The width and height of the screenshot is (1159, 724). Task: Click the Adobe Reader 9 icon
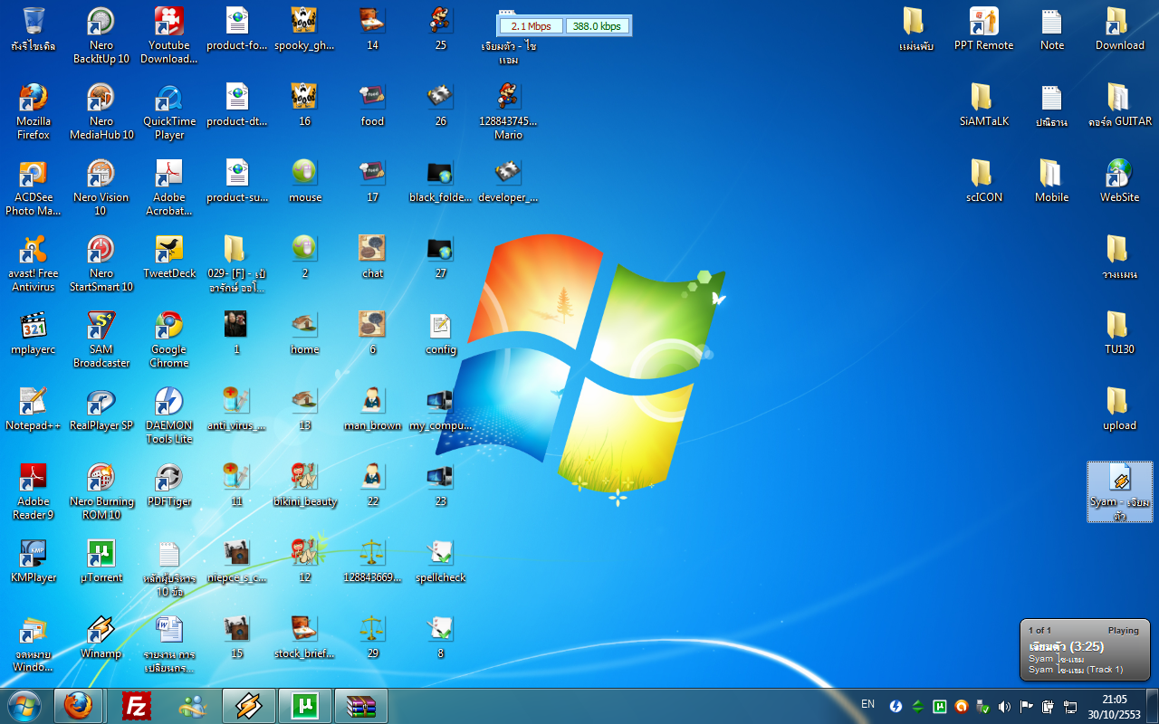(34, 491)
